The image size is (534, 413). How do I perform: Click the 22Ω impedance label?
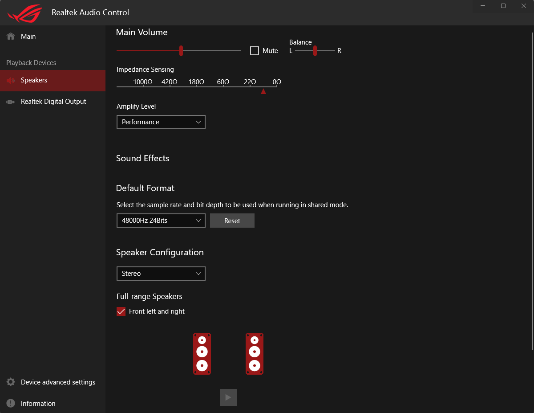pos(250,82)
